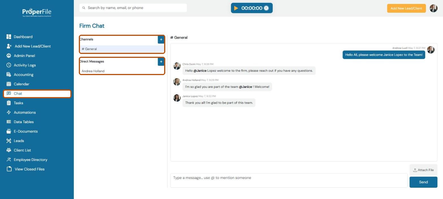Click the Add New Lead/Client person icon in sidebar
The height and width of the screenshot is (199, 443).
tap(9, 46)
